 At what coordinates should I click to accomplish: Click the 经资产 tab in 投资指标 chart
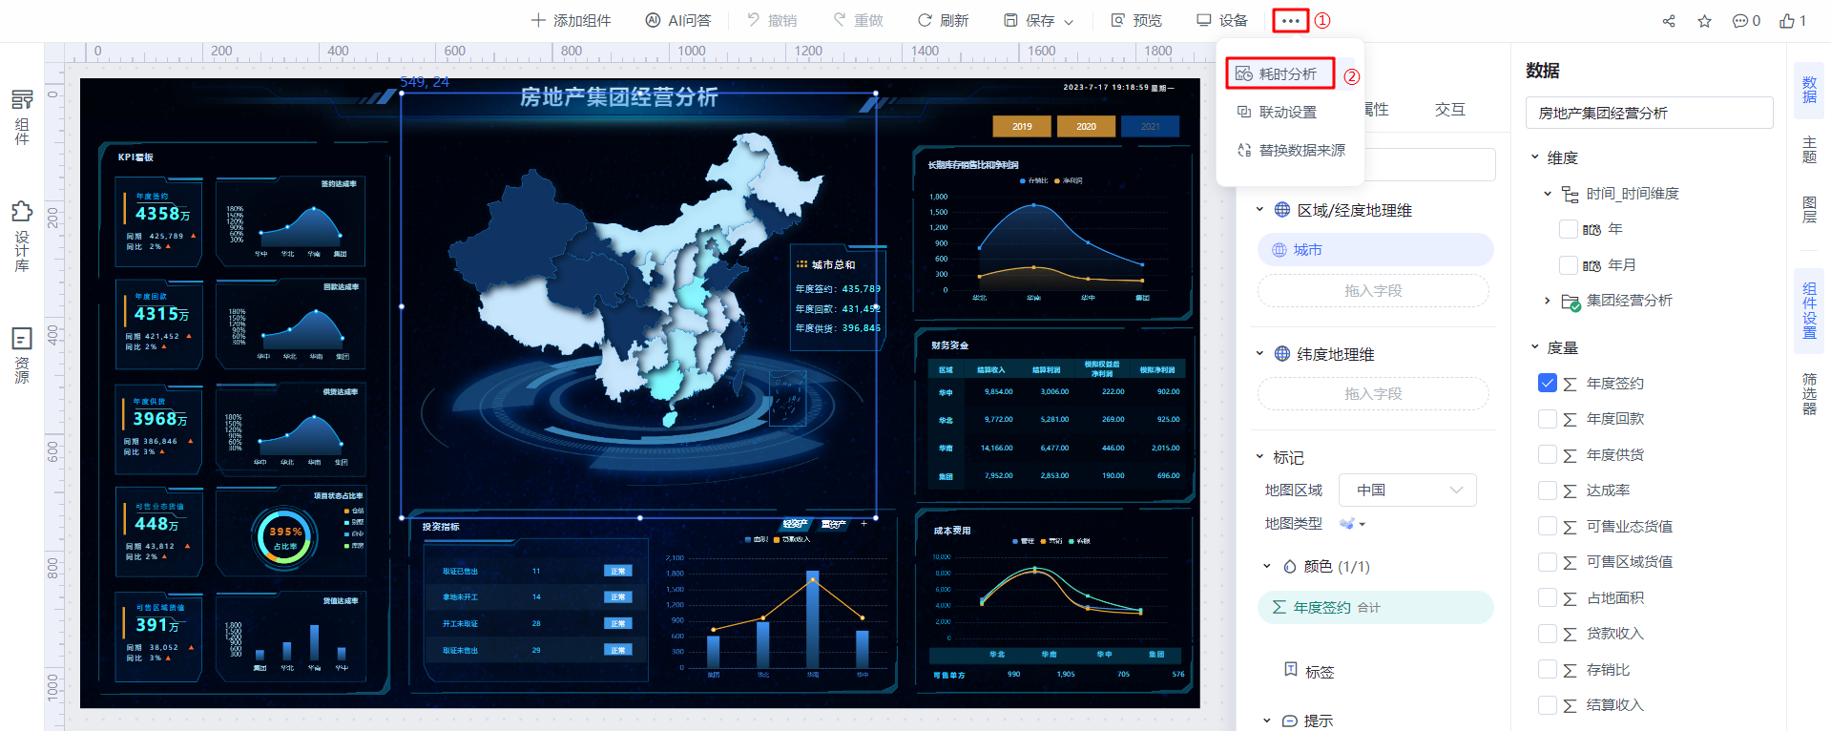pyautogui.click(x=796, y=524)
